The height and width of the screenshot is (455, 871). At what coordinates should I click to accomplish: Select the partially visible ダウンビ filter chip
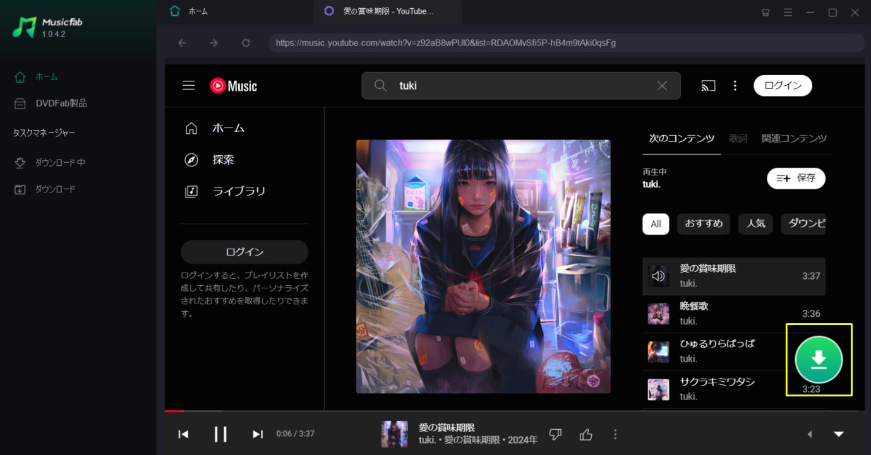pyautogui.click(x=803, y=224)
